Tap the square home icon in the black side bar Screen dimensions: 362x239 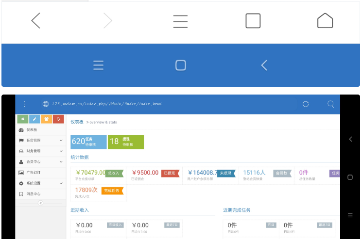350,177
